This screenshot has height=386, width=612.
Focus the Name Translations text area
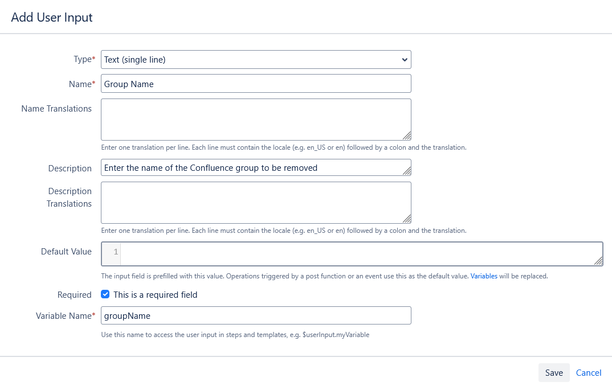coord(256,120)
